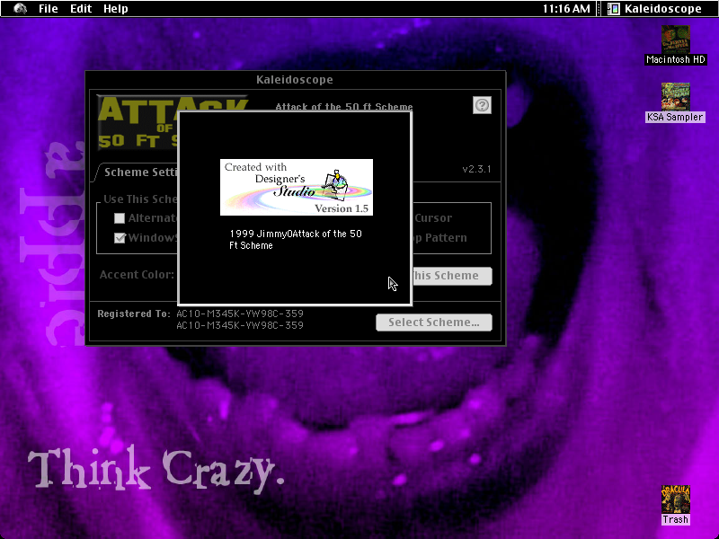This screenshot has width=719, height=539.
Task: Click the first AC10-M345K-VW98C-359 registration line
Action: pyautogui.click(x=240, y=314)
